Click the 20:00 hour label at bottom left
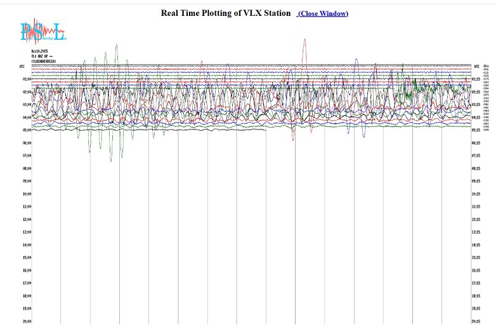Image resolution: width=496 pixels, height=334 pixels. tap(27, 321)
